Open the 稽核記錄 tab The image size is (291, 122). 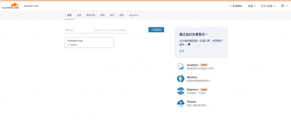point(91,15)
